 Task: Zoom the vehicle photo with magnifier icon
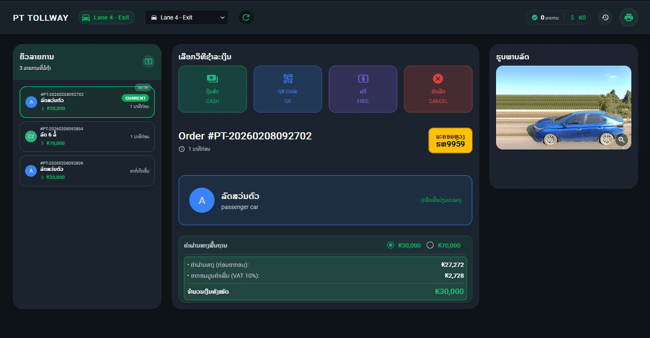click(622, 140)
